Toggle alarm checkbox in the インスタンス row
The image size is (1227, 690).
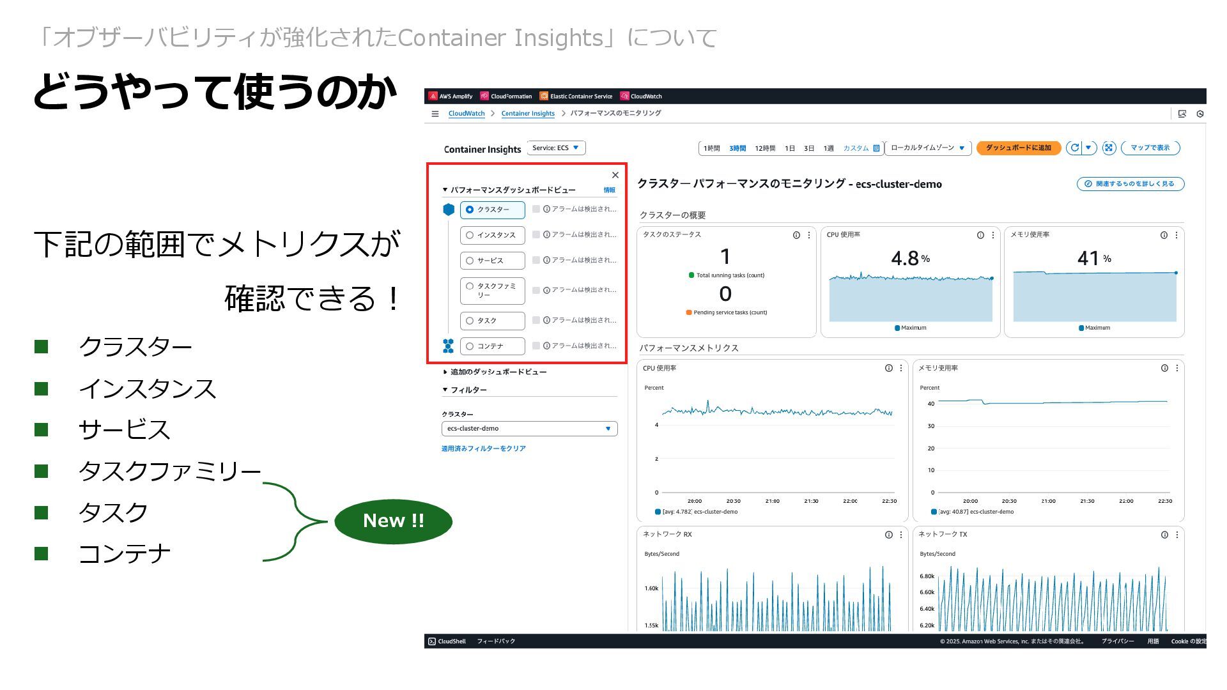[x=536, y=234]
